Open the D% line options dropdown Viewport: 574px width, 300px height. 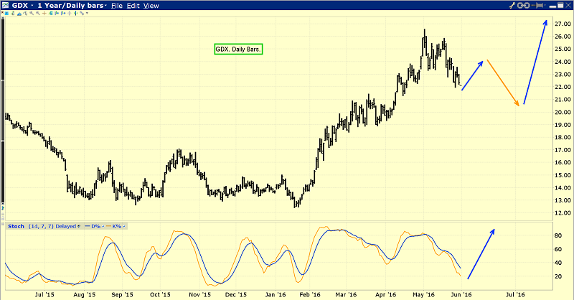click(x=102, y=227)
